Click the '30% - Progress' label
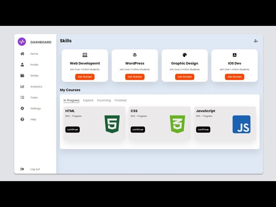 pyautogui.click(x=204, y=116)
